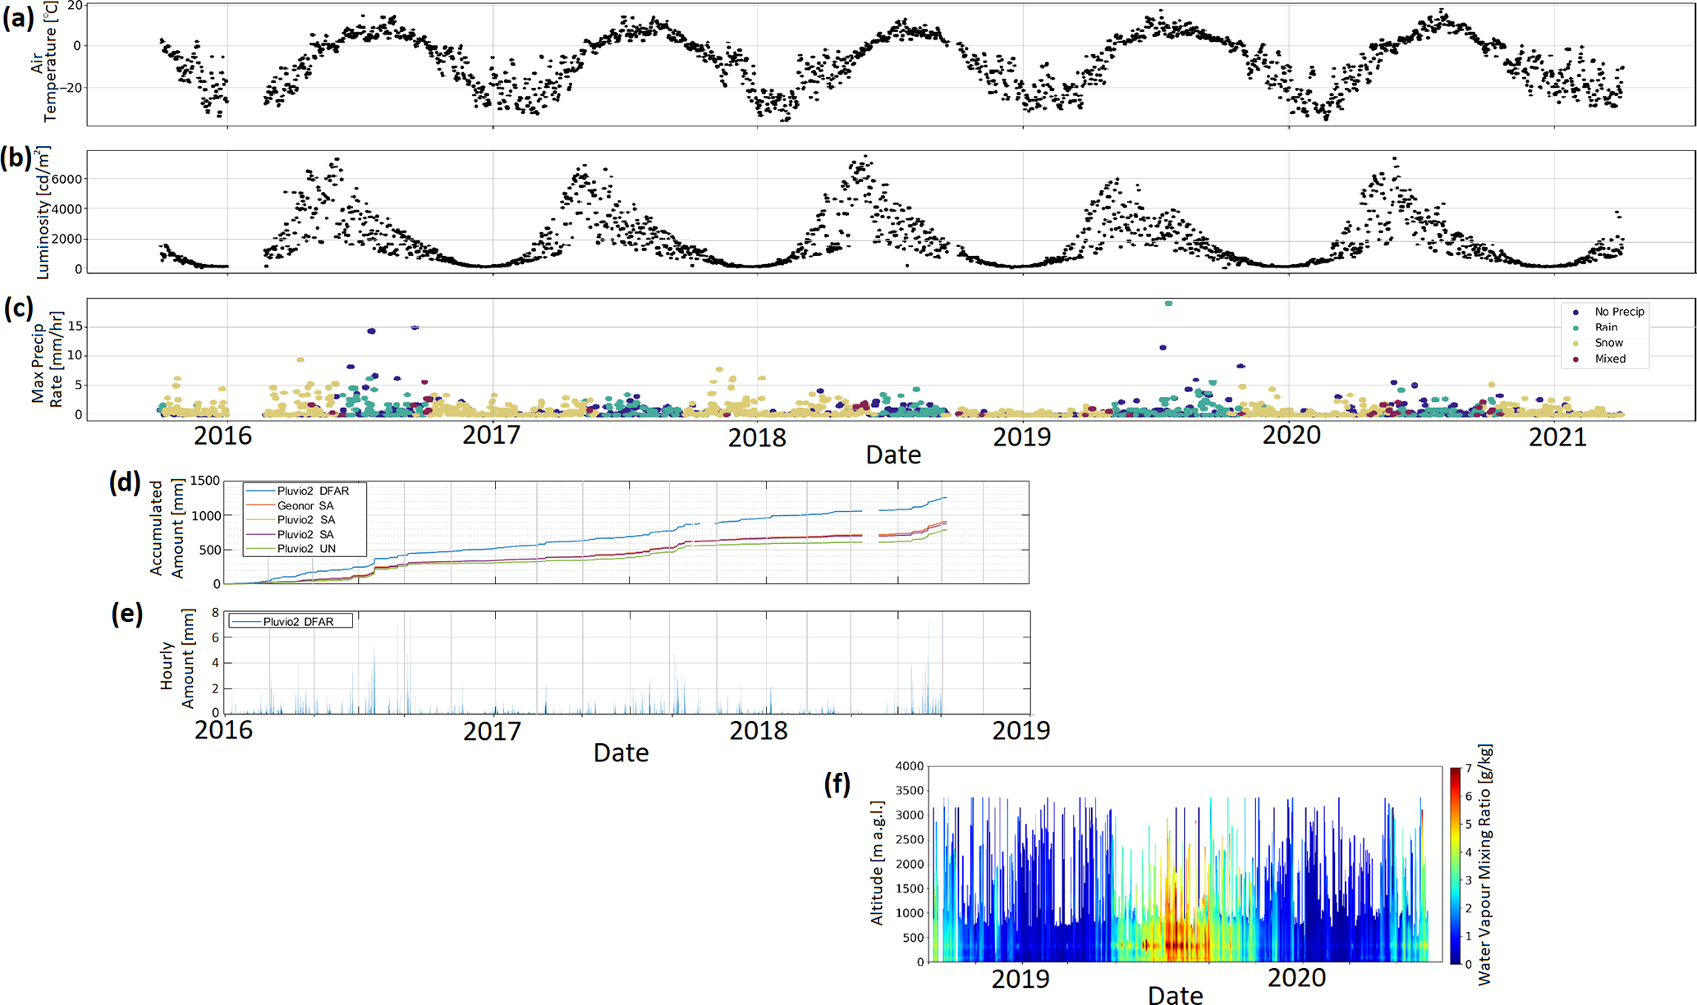Image resolution: width=1697 pixels, height=1005 pixels.
Task: Click panel label (a)
Action: [x=18, y=18]
